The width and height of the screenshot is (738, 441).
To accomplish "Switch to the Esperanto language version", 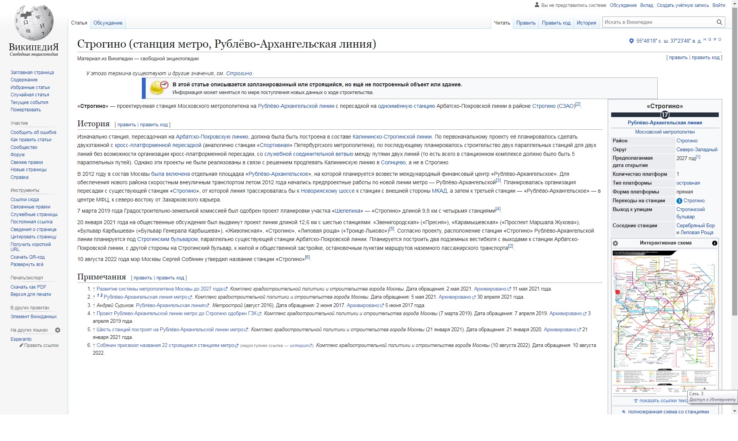I will [x=21, y=339].
